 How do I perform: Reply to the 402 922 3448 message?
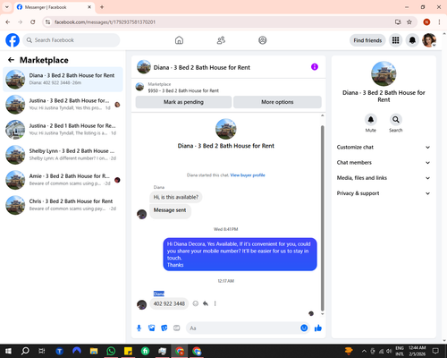pyautogui.click(x=206, y=303)
